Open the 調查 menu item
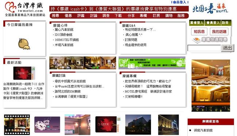This screenshot has height=136, width=237. click(106, 16)
